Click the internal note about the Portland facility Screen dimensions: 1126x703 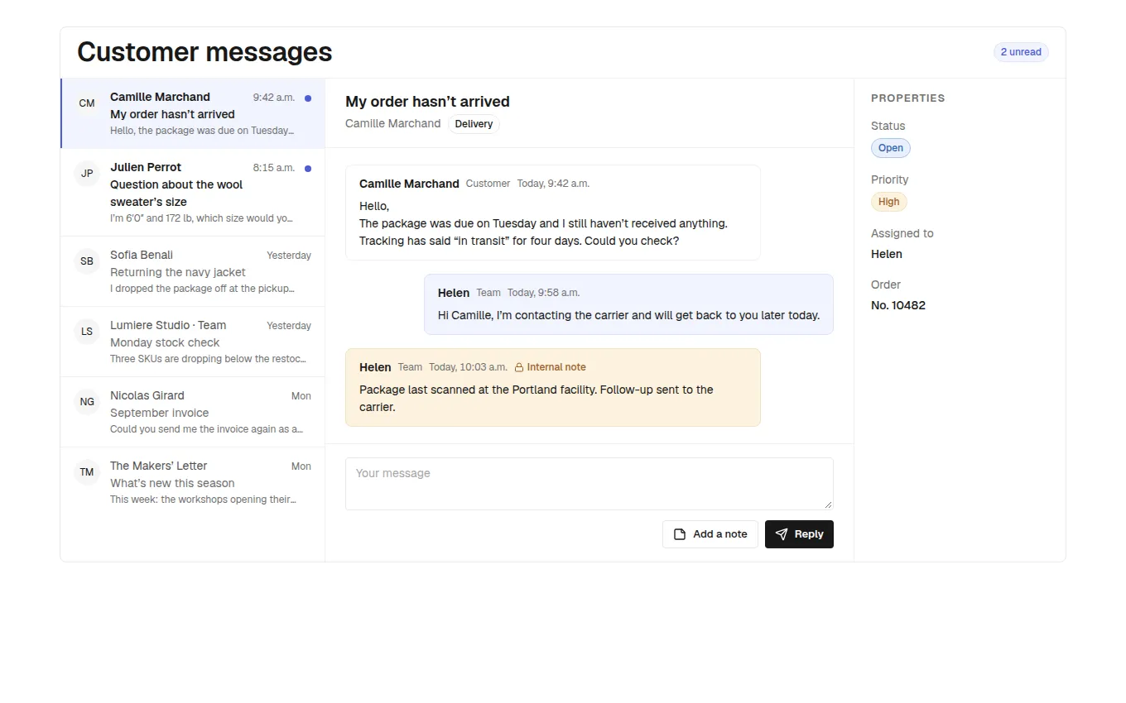(537, 398)
